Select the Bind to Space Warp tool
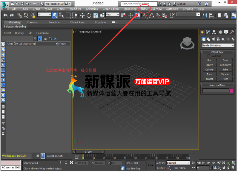Screen dimensions: 238x172 33,15
